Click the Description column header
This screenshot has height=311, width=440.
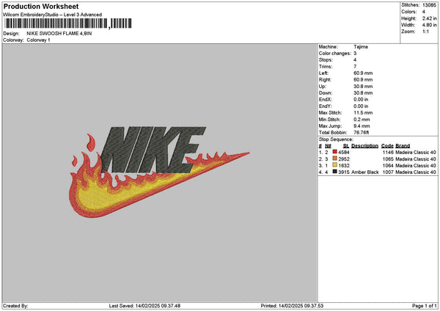click(x=364, y=146)
